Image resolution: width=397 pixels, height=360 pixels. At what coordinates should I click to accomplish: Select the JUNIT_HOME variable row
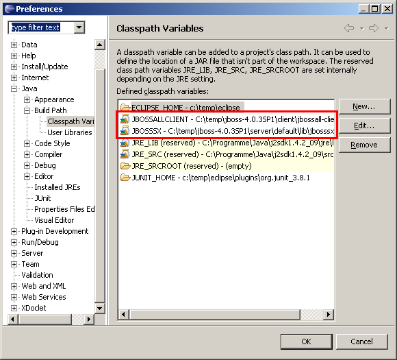tap(227, 178)
